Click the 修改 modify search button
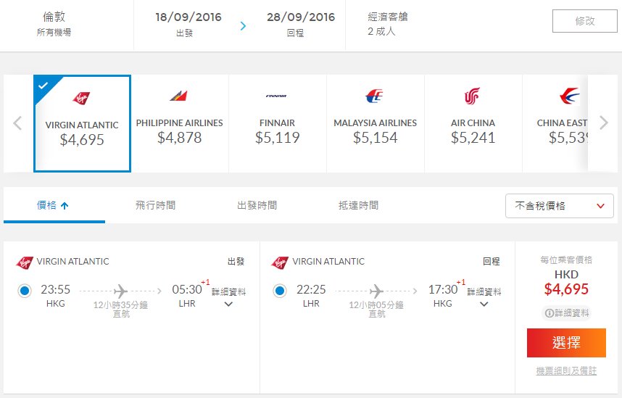Image resolution: width=622 pixels, height=398 pixels. [585, 20]
